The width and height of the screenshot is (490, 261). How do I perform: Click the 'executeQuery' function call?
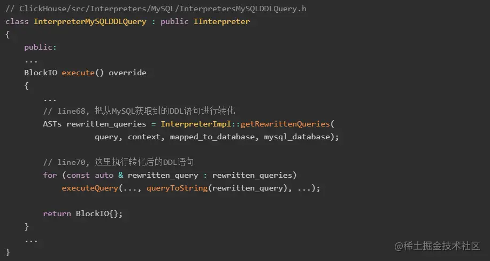pyautogui.click(x=90, y=188)
